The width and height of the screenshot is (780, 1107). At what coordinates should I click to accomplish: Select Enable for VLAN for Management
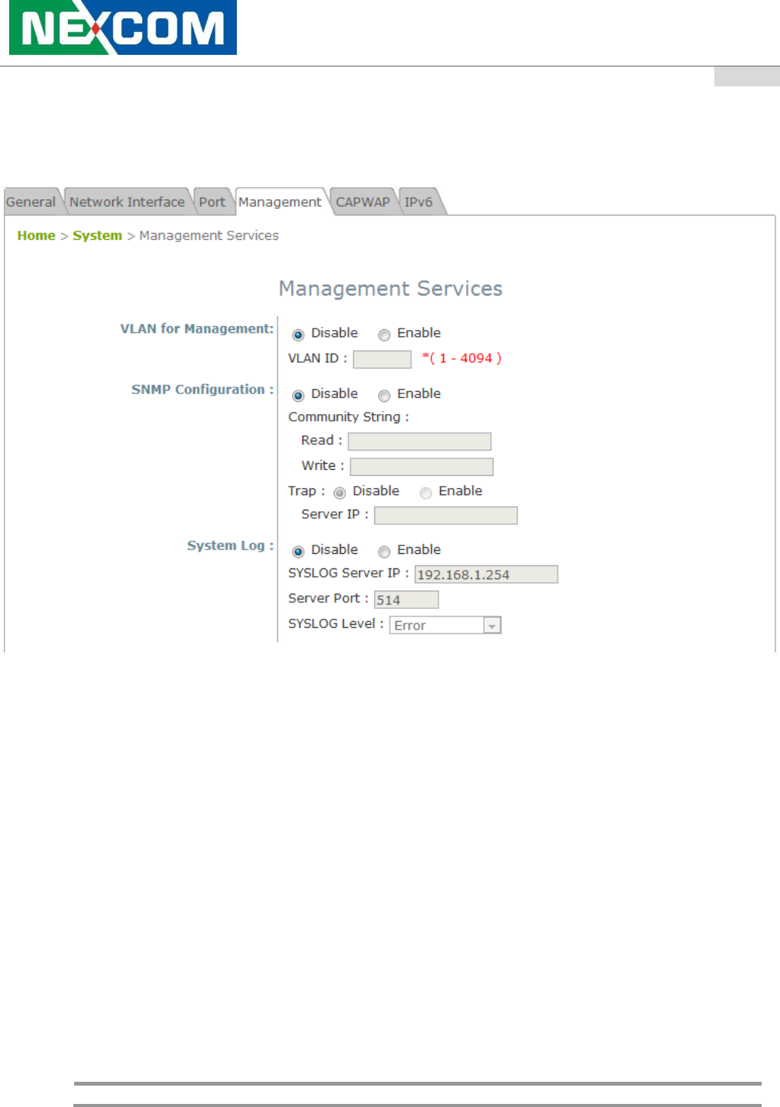point(384,335)
